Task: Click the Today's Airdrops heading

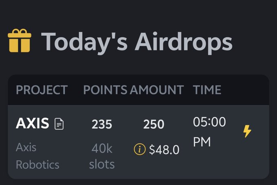Action: point(137,42)
